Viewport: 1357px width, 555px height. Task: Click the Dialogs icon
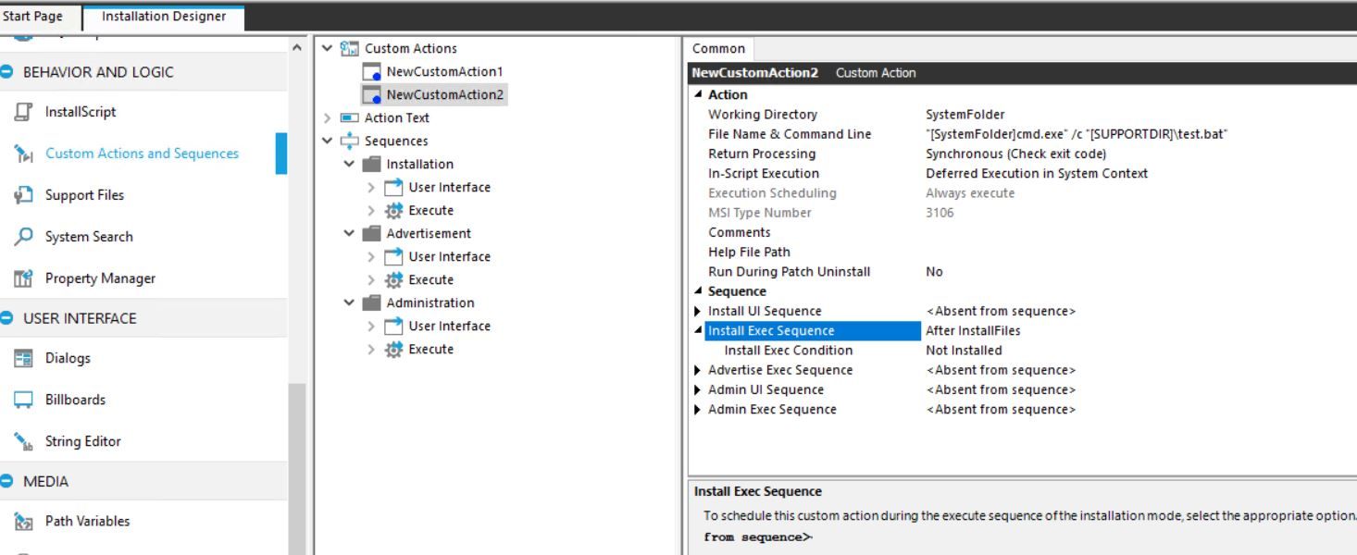tap(24, 358)
